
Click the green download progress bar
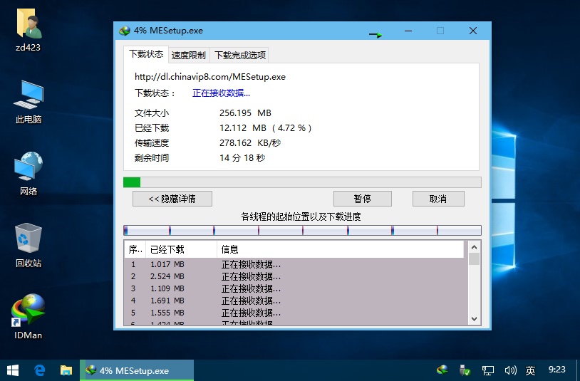(302, 182)
